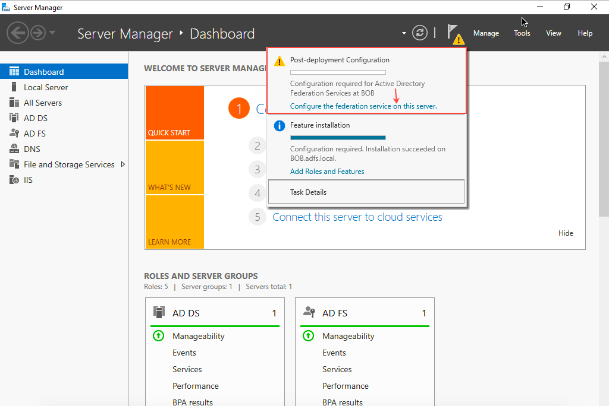The width and height of the screenshot is (609, 406).
Task: Click AD DS Manageability status icon
Action: click(158, 336)
